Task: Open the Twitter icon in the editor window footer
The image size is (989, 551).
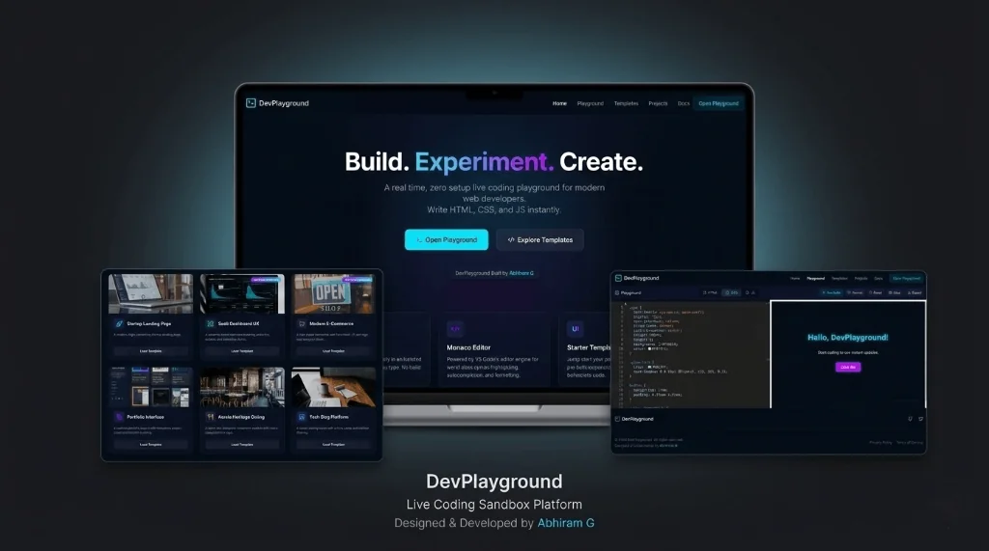Action: click(x=920, y=419)
